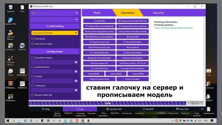Browse for Download Agent file folder icon
The image size is (222, 125).
click(x=76, y=62)
